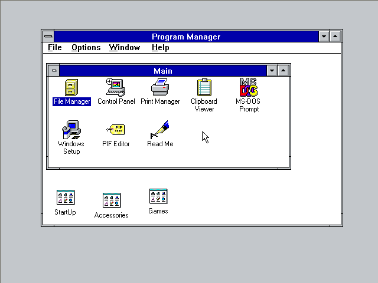Select the Windows Setup icon

[71, 130]
